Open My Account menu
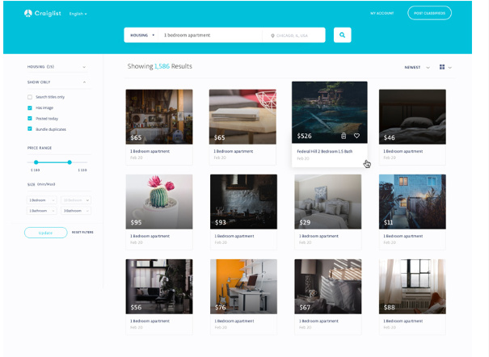 (382, 14)
